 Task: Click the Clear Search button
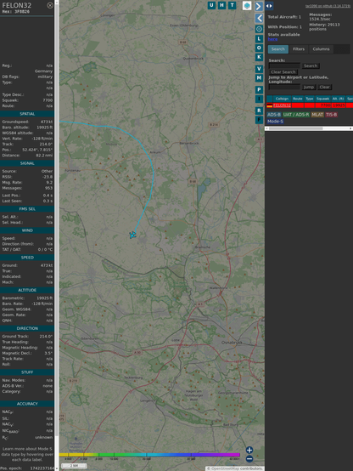[x=283, y=71]
